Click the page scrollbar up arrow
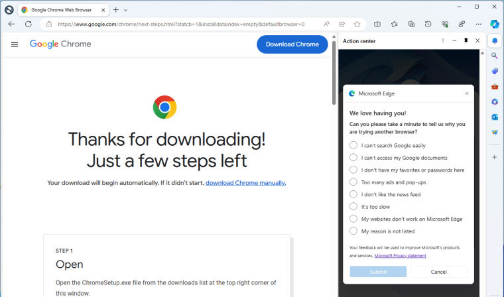This screenshot has width=504, height=297. coord(334,36)
